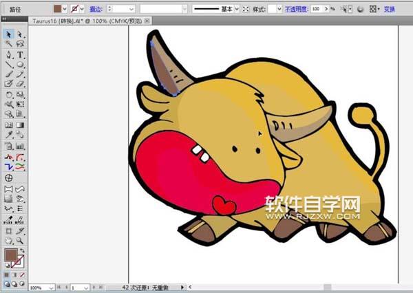This screenshot has height=293, width=413.
Task: Select the Pen tool
Action: 8,55
